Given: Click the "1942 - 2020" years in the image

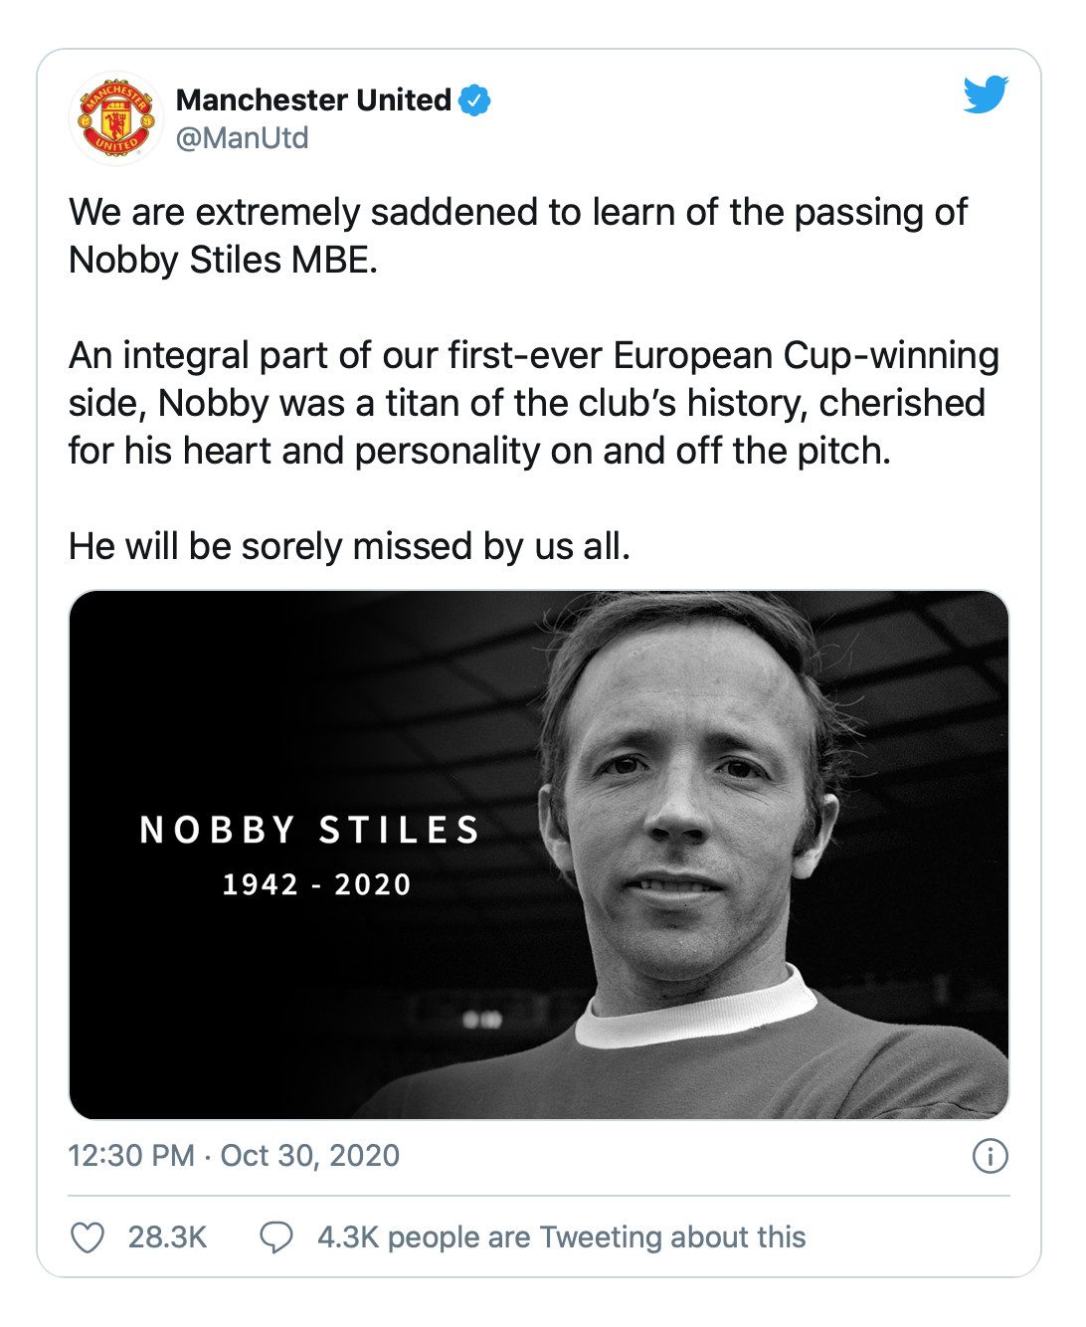Looking at the screenshot, I should pos(316,884).
